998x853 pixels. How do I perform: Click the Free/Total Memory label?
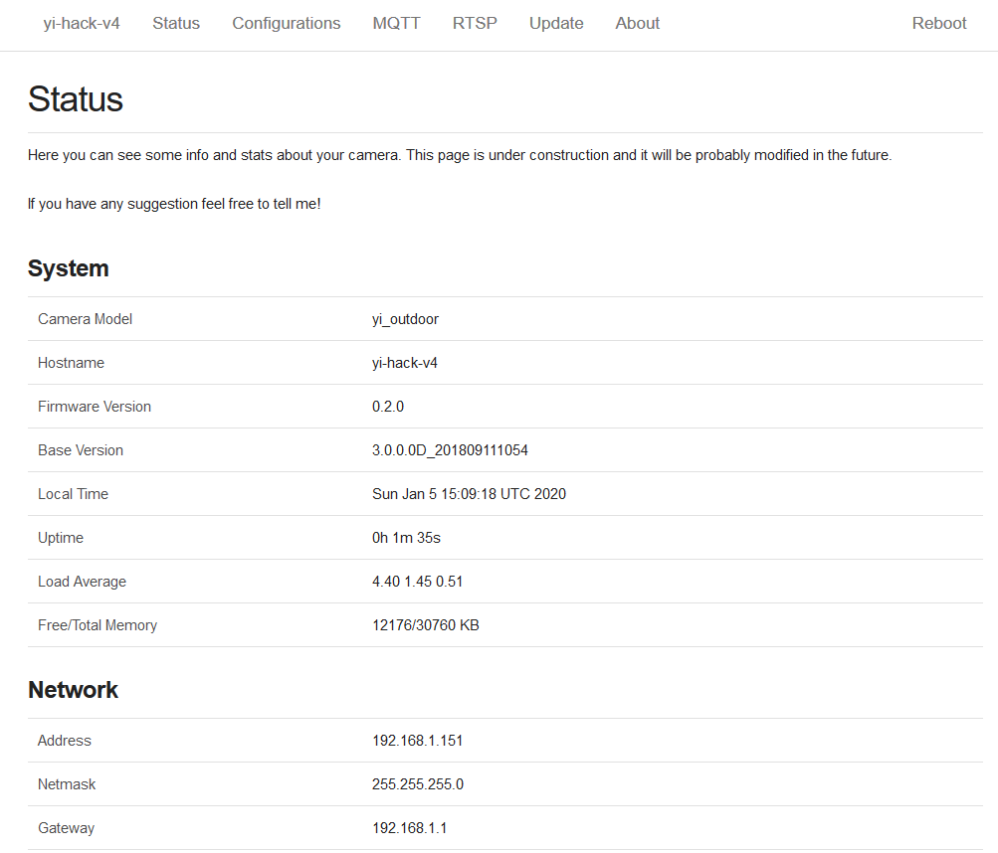pos(98,625)
